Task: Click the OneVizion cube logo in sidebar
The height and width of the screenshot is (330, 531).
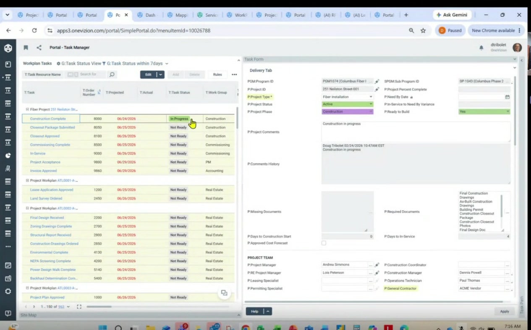Action: coord(8,48)
